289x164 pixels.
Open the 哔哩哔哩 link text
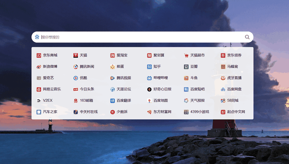(161, 78)
